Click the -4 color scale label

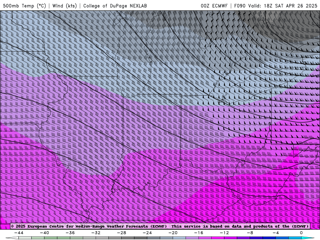[276, 233]
